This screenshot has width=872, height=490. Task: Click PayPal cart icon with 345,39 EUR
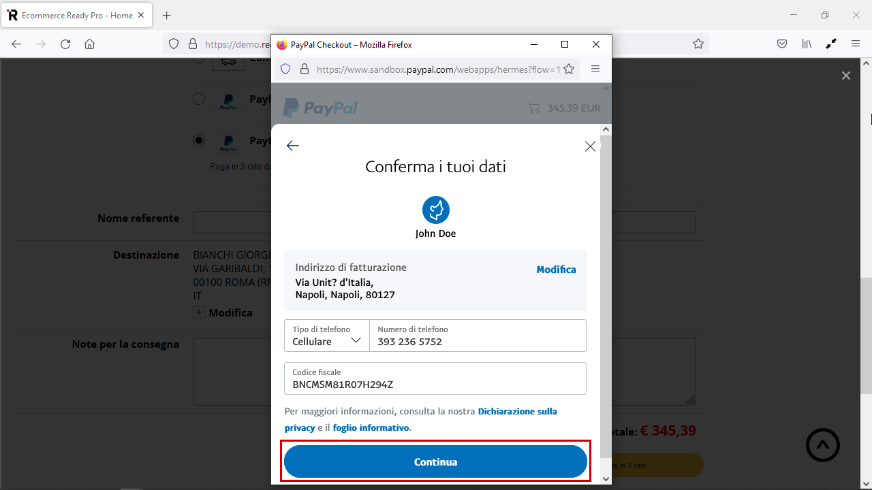click(533, 108)
